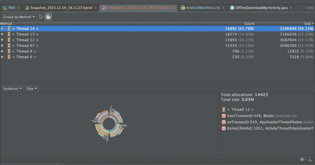Close the PRIS tab
Image resolution: width=315 pixels, height=165 pixels.
click(x=18, y=8)
